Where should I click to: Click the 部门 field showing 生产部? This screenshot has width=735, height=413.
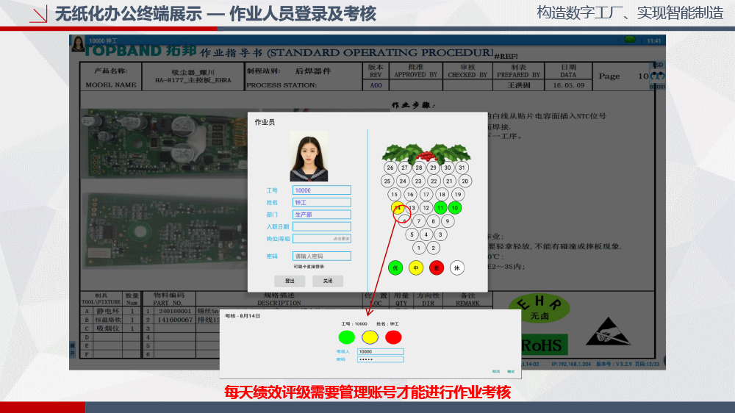(322, 215)
